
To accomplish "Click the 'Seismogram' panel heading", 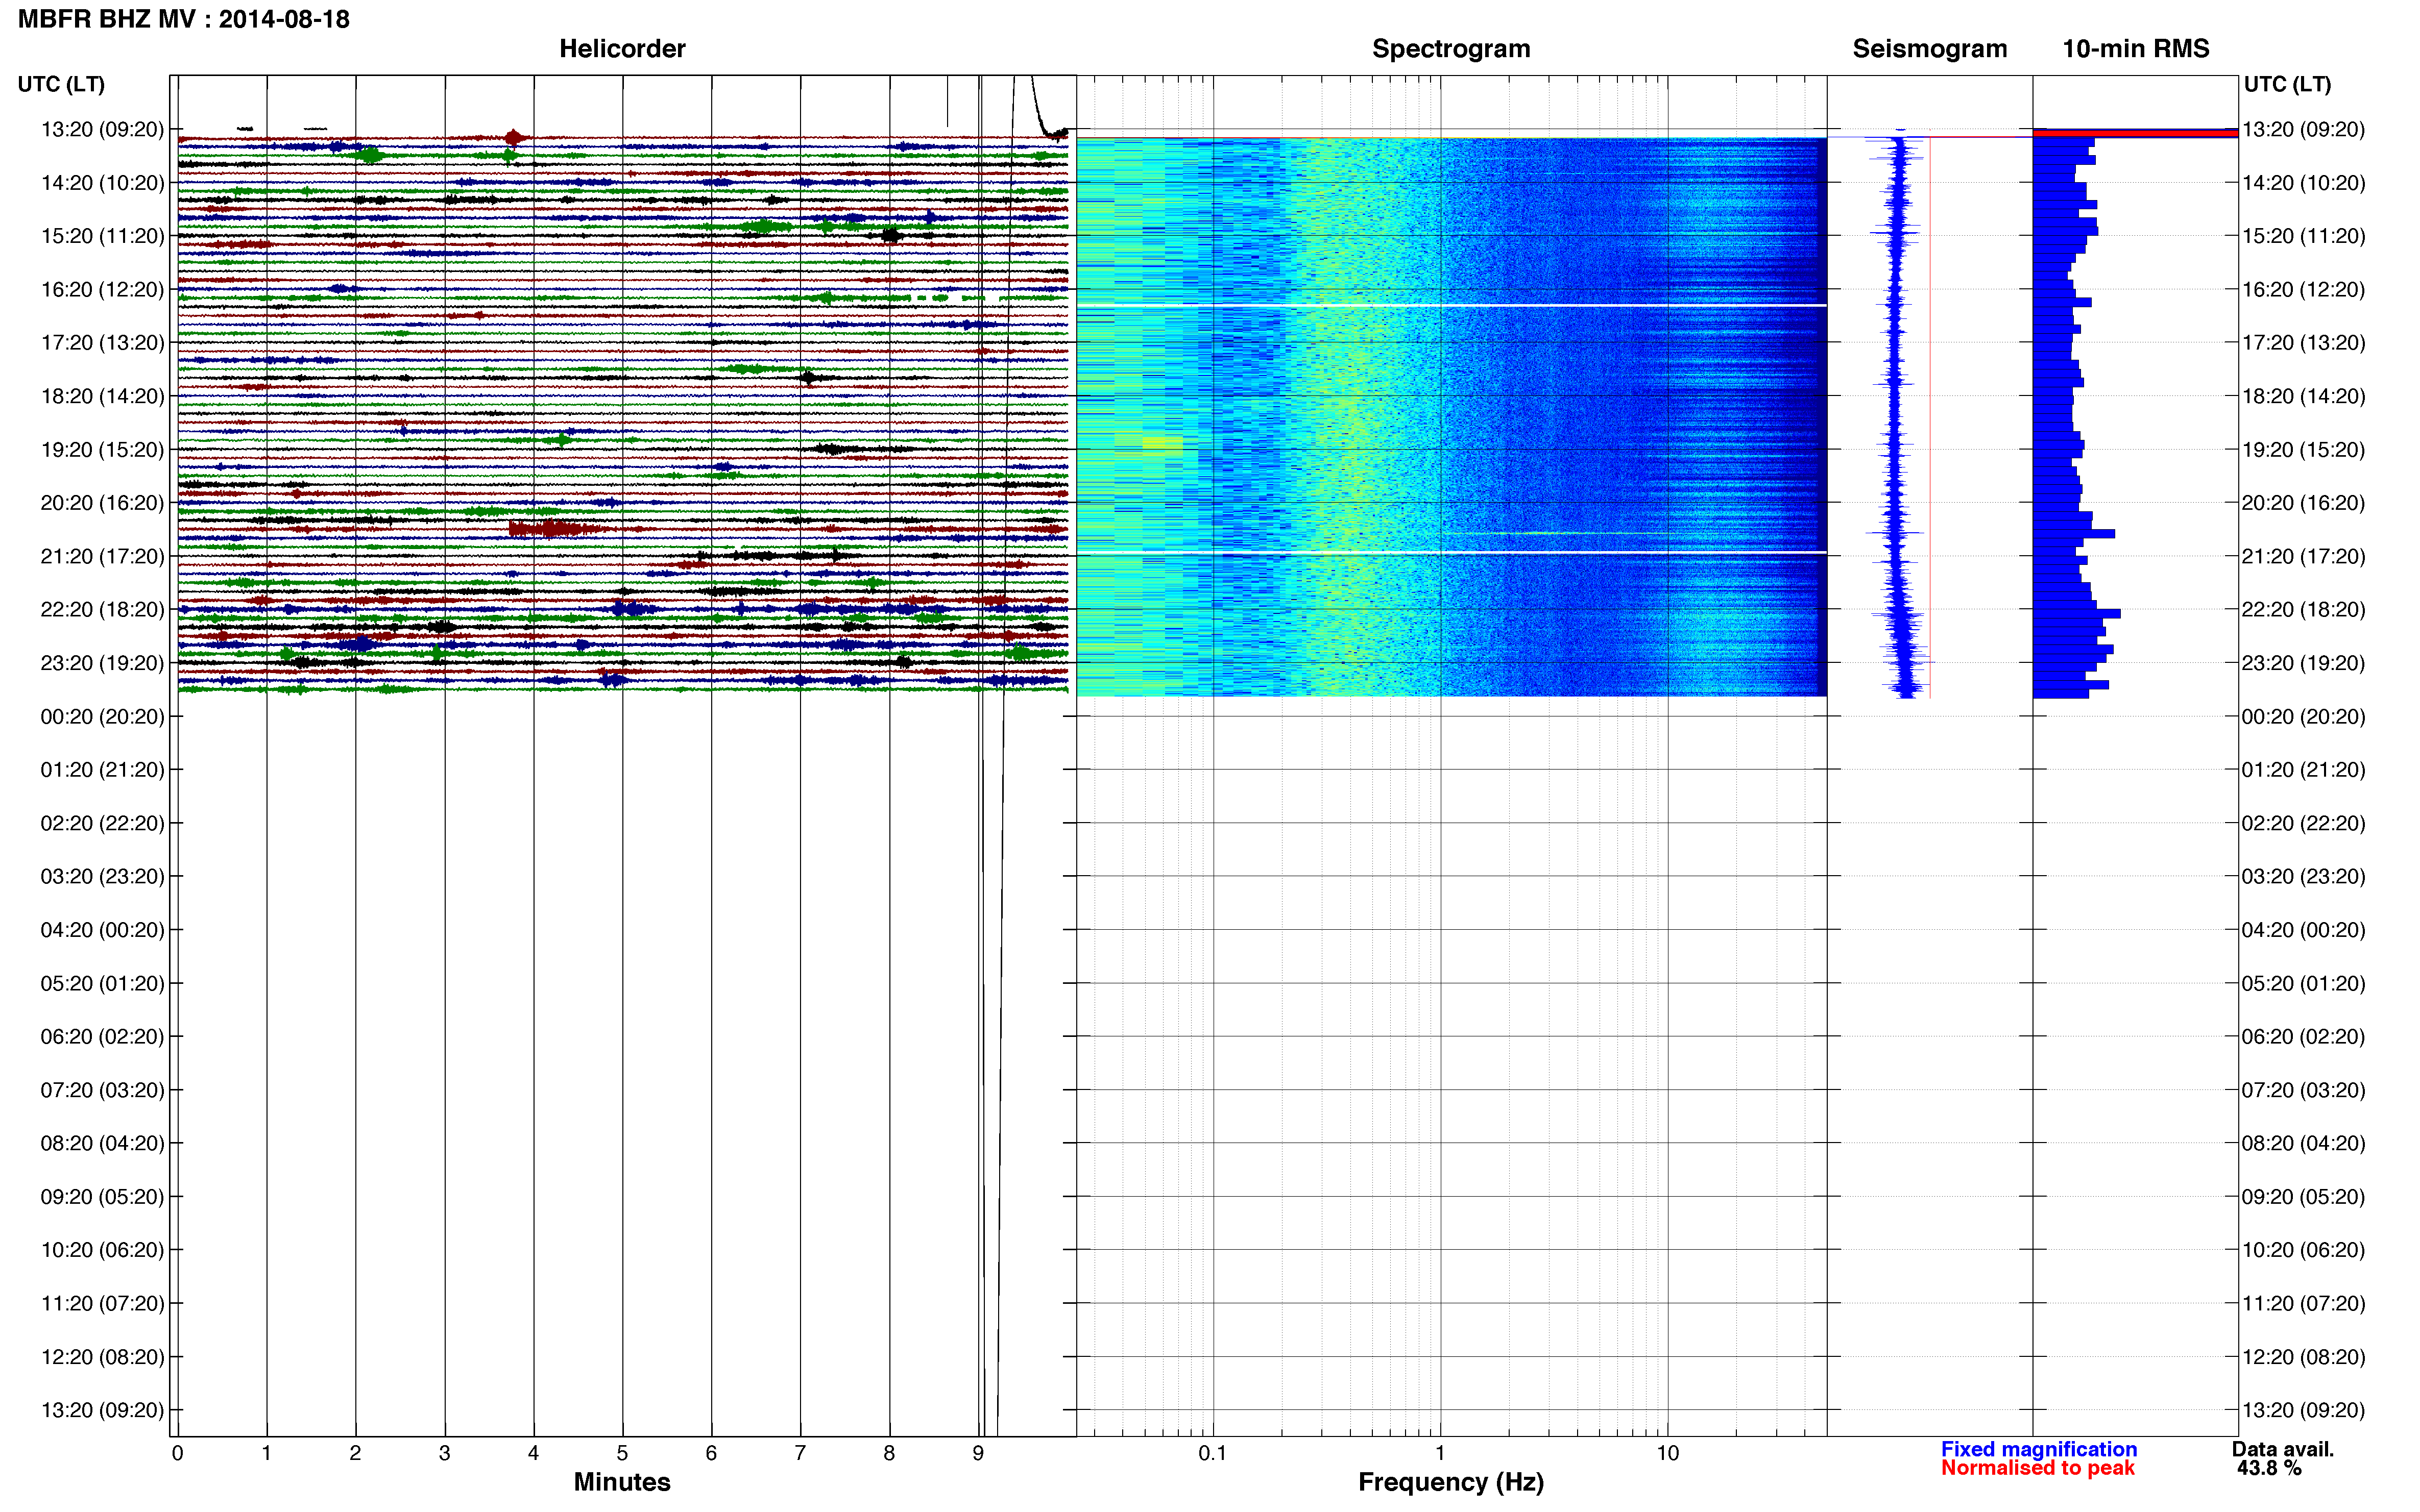I will click(x=1929, y=48).
